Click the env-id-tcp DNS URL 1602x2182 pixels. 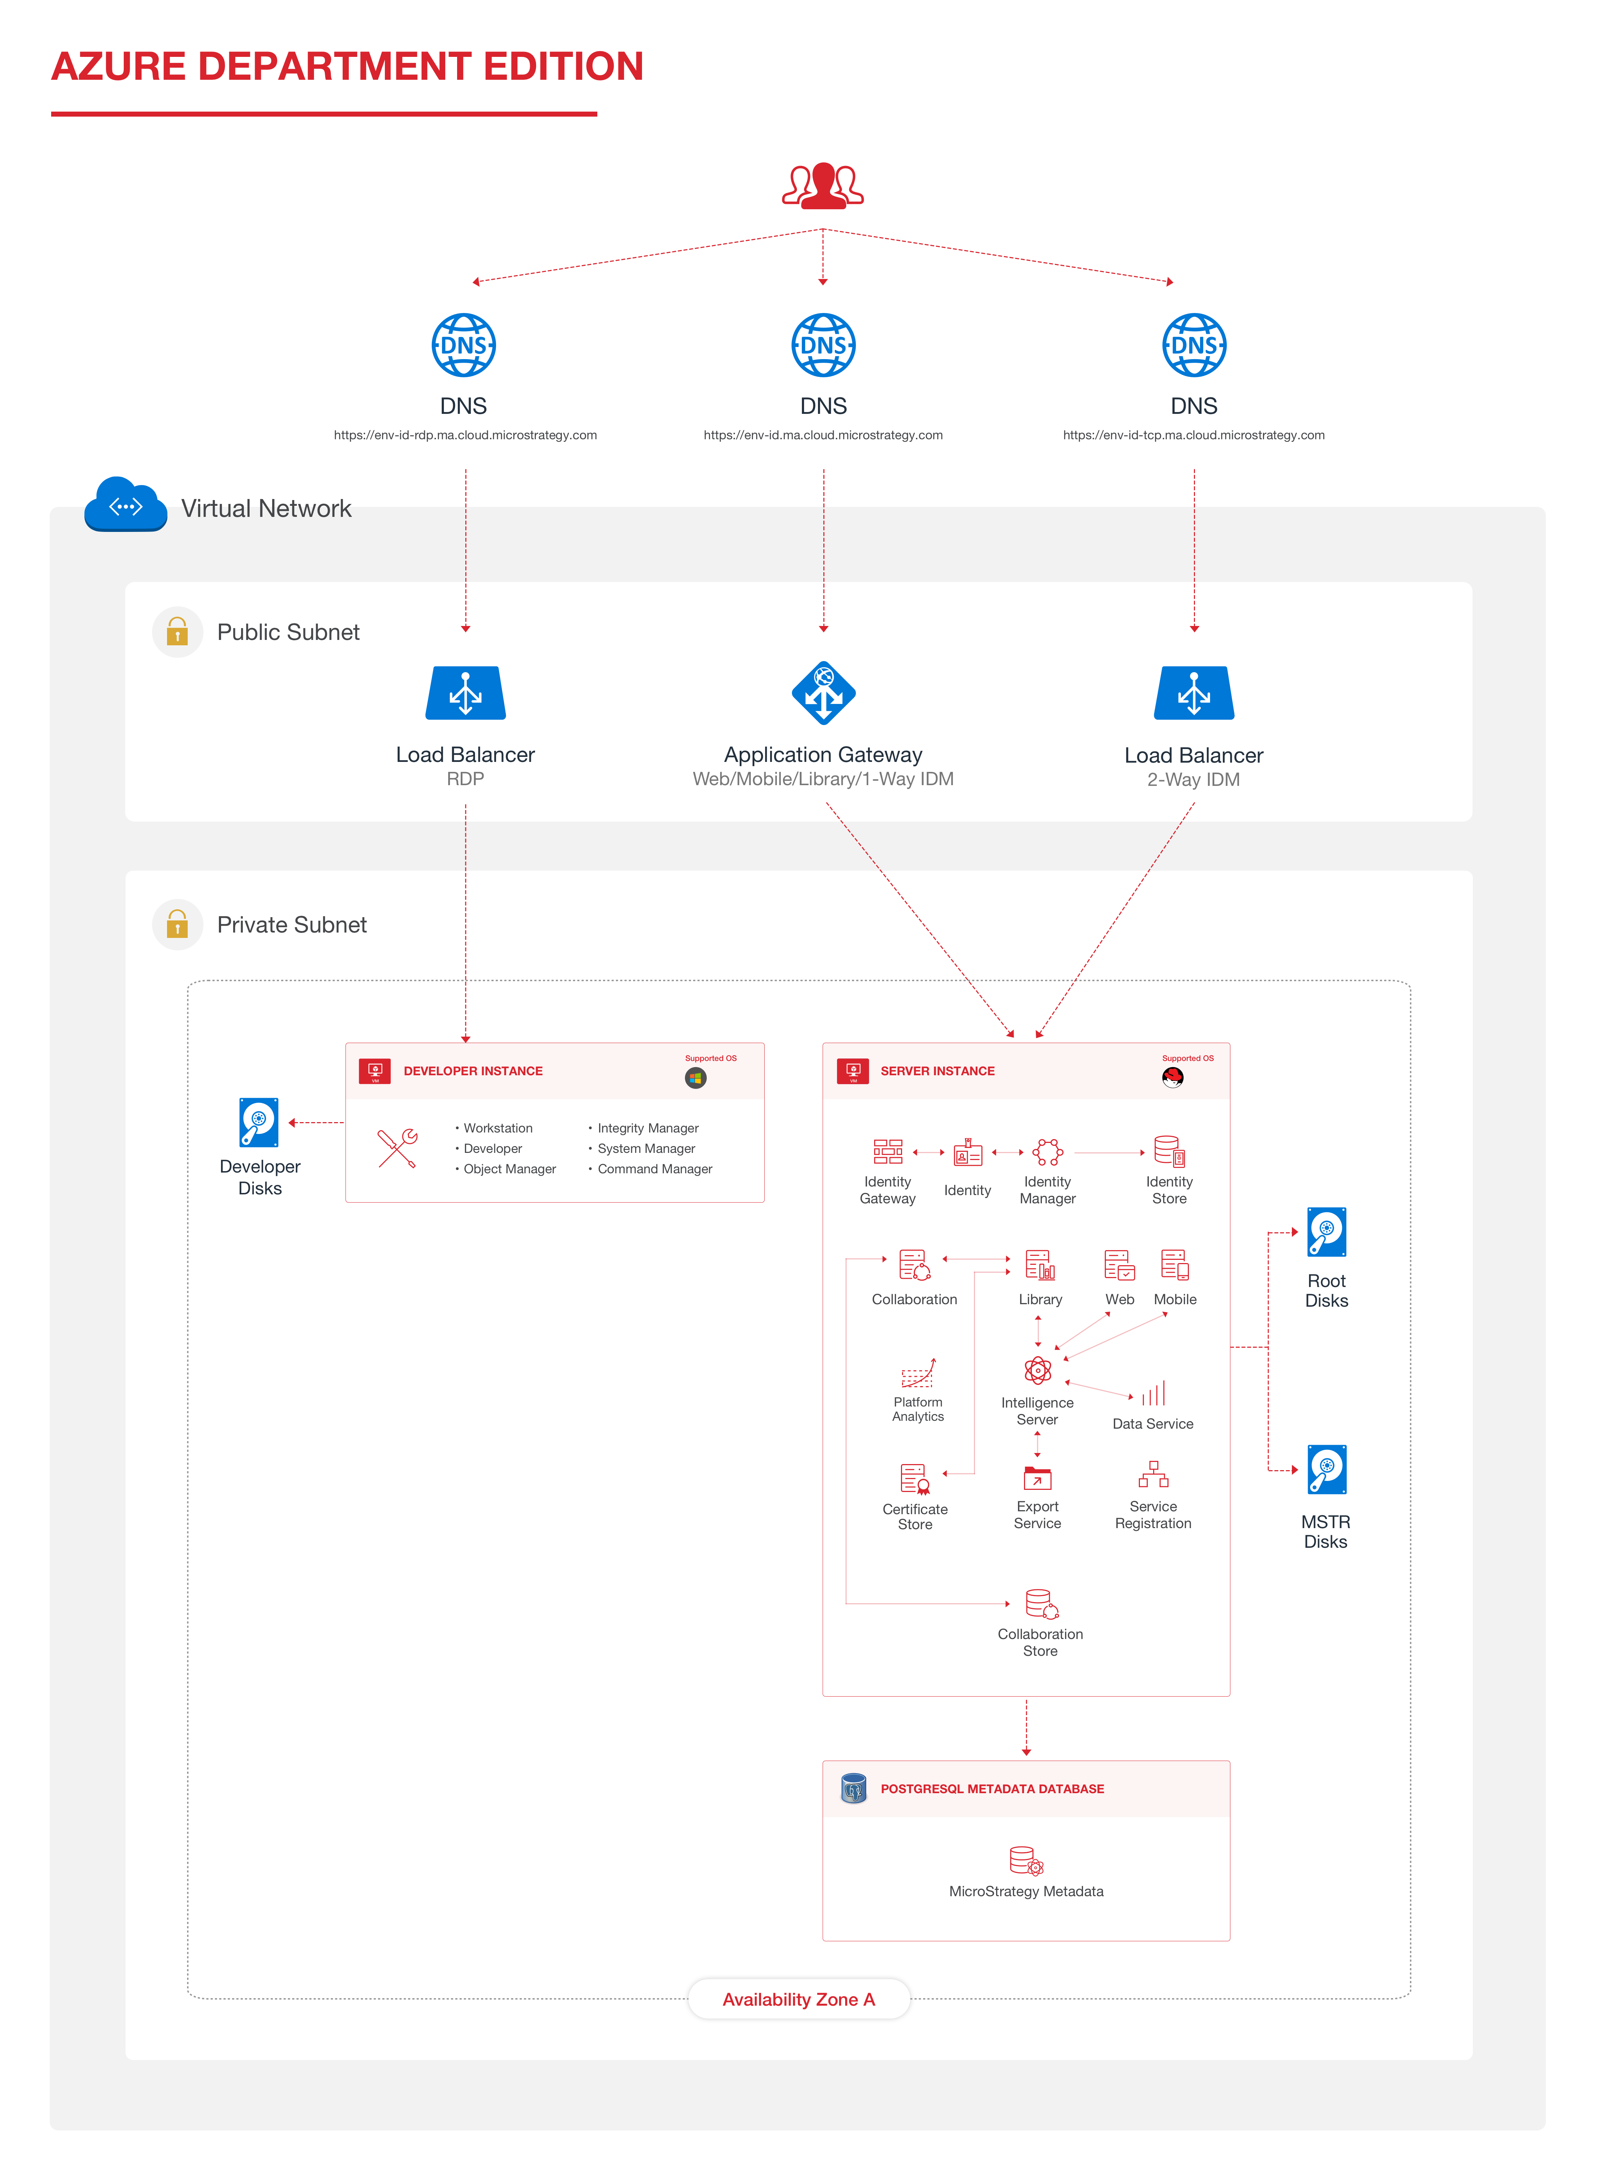coord(1194,435)
